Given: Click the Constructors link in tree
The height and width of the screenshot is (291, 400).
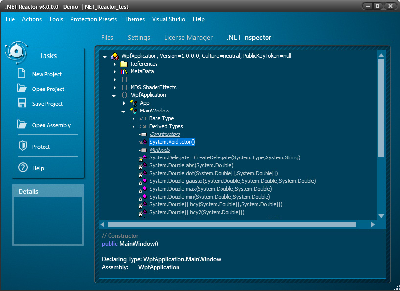Looking at the screenshot, I should (164, 134).
